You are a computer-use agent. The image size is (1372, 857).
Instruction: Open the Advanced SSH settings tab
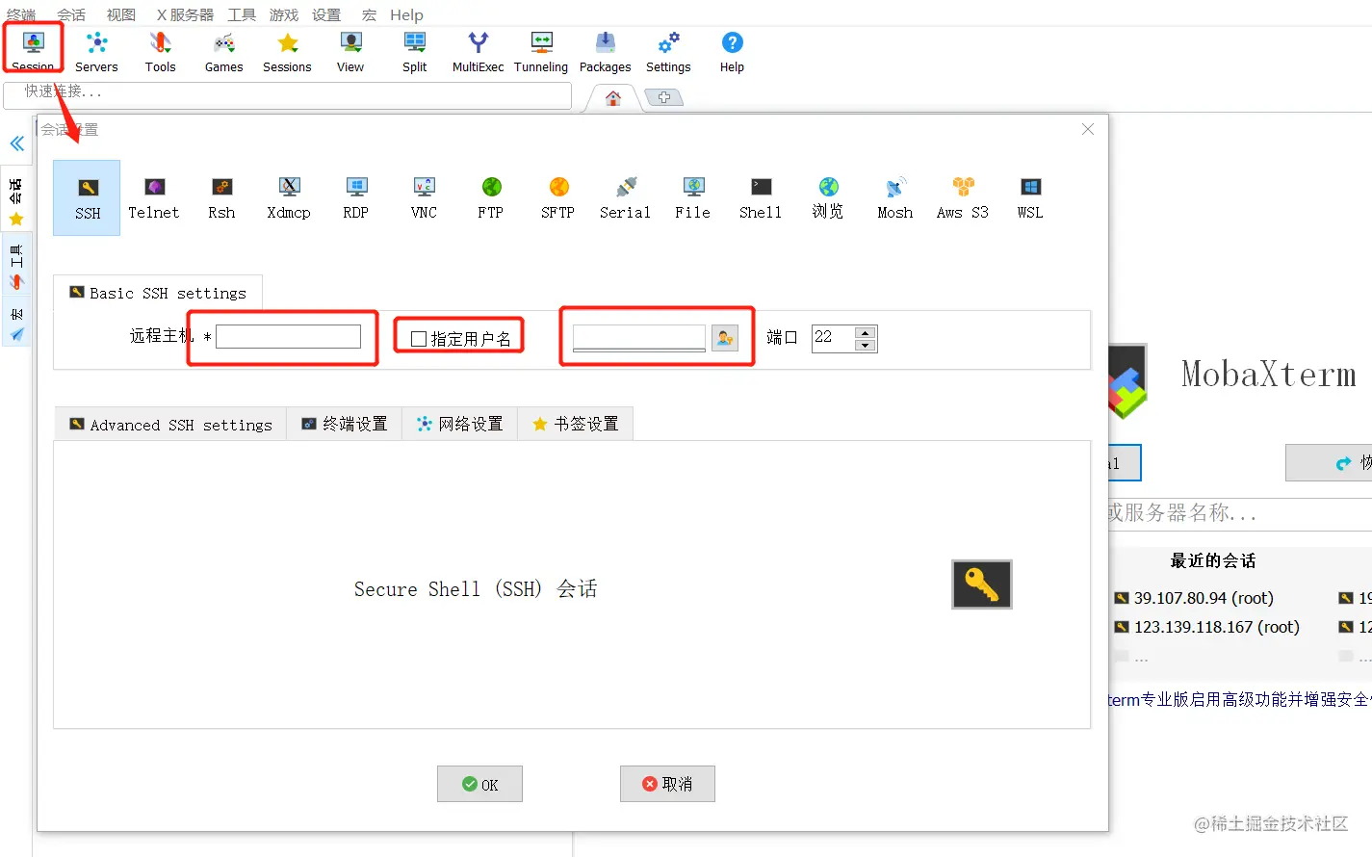[x=170, y=425]
